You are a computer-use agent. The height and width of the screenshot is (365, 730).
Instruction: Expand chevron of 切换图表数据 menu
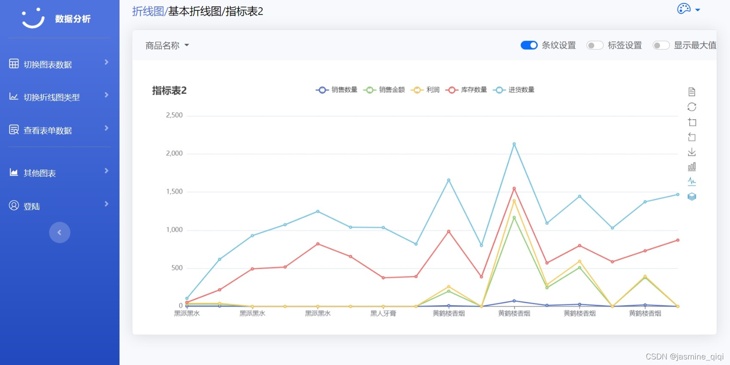coord(107,62)
